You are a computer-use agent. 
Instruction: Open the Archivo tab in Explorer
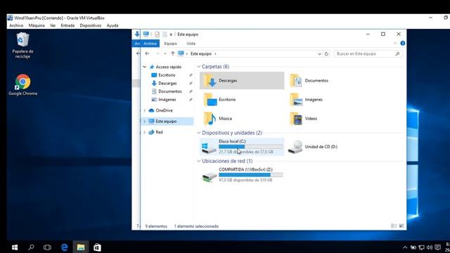150,44
